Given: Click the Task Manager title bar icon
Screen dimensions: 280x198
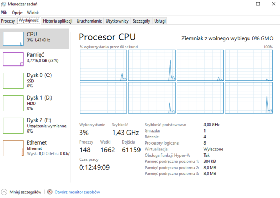Looking at the screenshot, I should (3, 4).
